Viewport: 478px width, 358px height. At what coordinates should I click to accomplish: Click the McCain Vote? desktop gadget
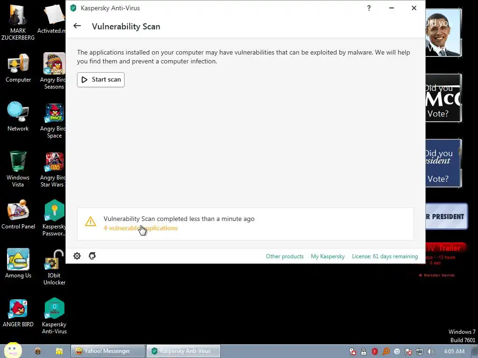pos(443,98)
